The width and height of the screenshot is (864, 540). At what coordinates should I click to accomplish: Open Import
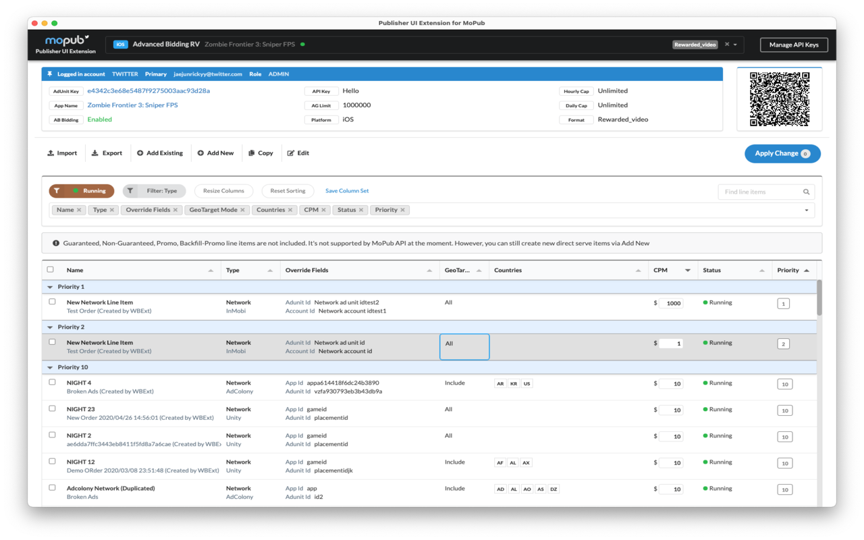point(62,153)
